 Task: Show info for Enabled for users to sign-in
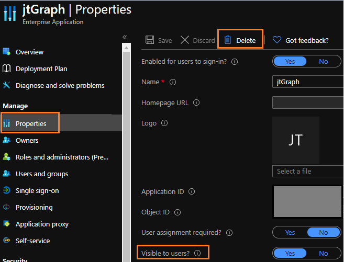click(235, 62)
